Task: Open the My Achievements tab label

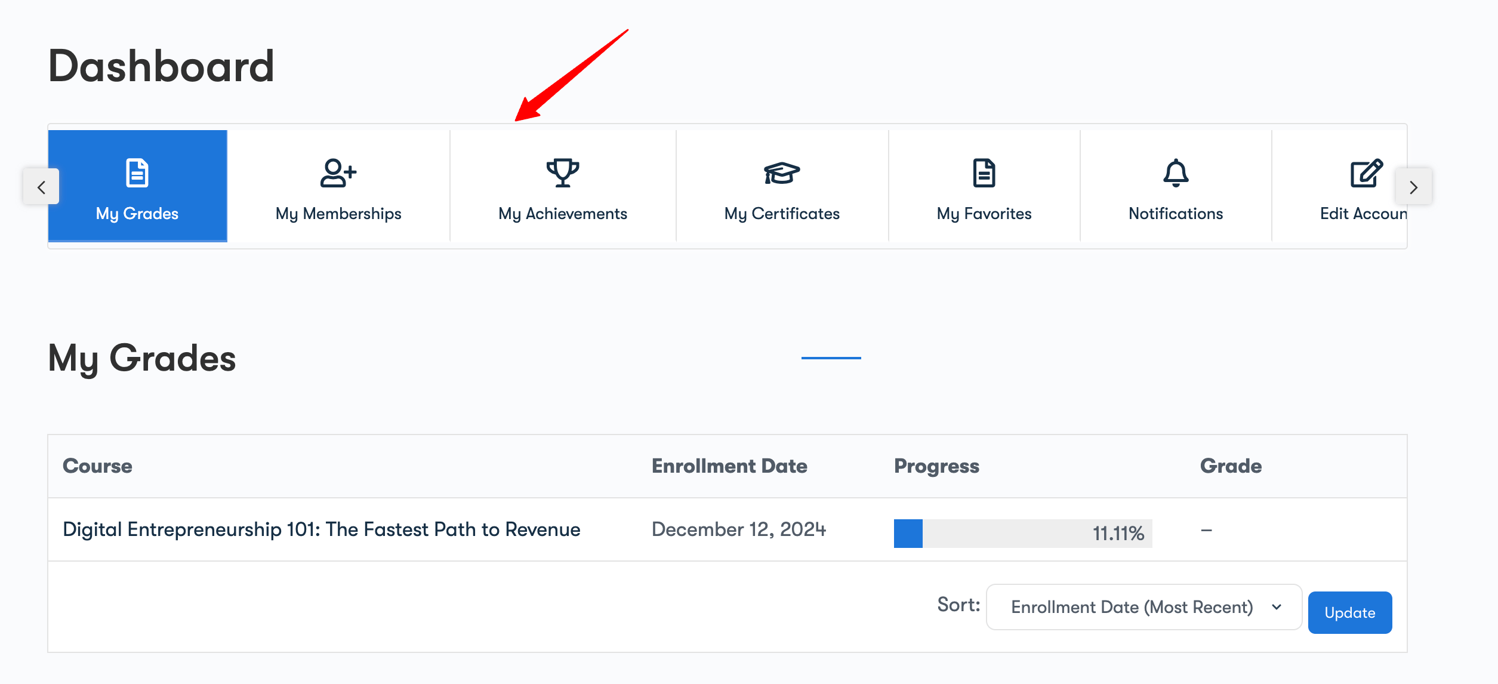Action: [563, 214]
